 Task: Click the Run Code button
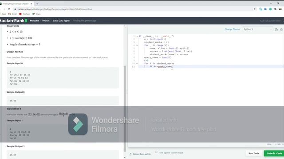[254, 153]
